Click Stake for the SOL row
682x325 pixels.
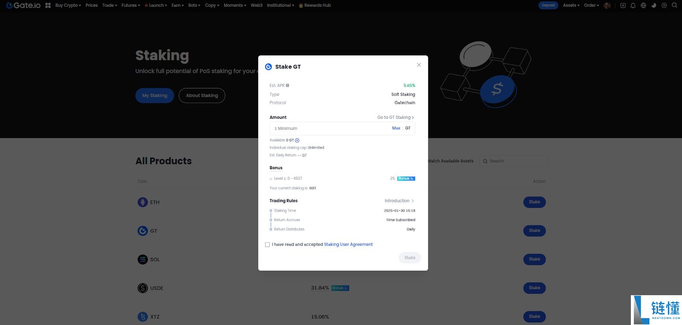tap(535, 259)
